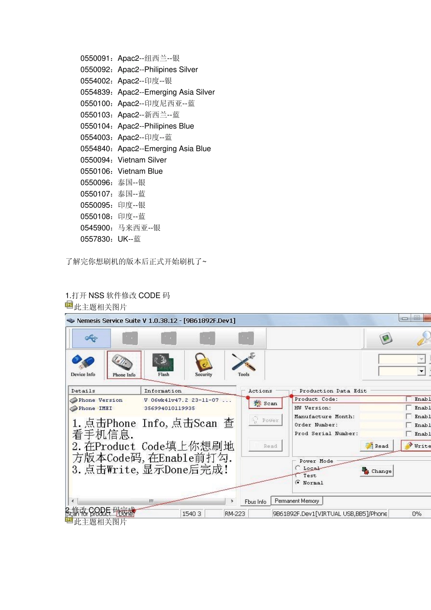This screenshot has width=431, height=610.
Task: Click the Change power mode button
Action: pyautogui.click(x=377, y=471)
